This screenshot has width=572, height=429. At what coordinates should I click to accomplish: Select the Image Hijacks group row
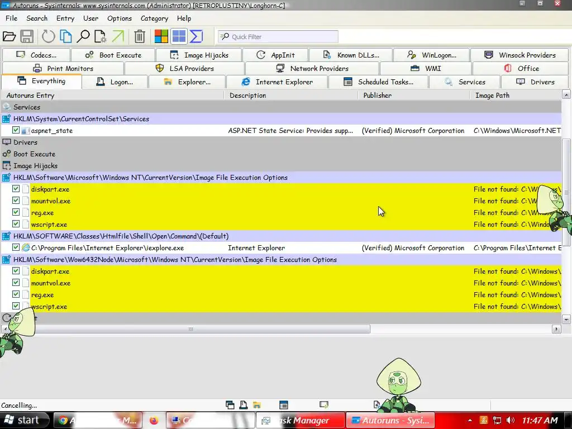(282, 165)
